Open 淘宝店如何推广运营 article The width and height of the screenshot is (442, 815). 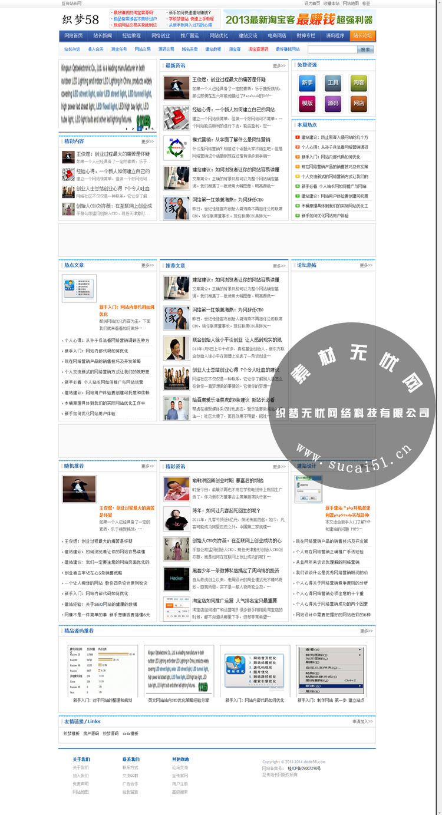235,601
